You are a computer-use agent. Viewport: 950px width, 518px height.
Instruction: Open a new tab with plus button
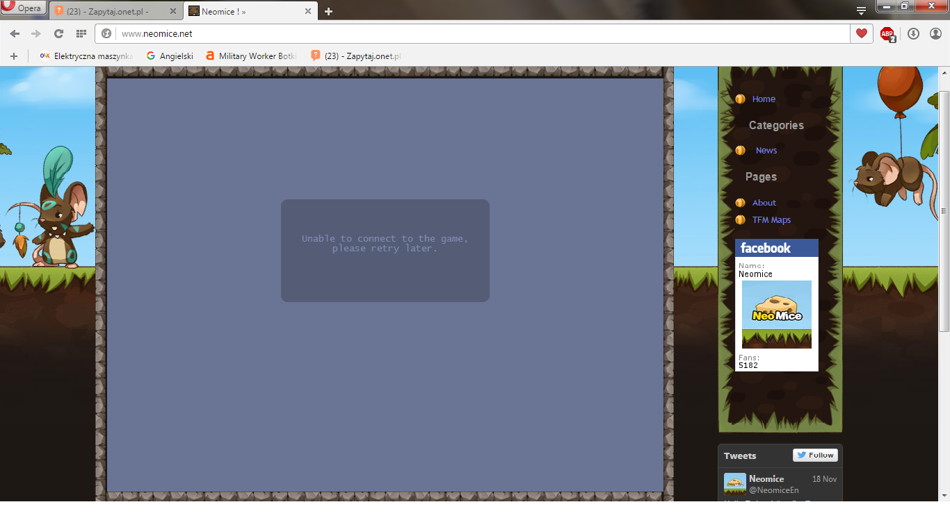point(328,11)
